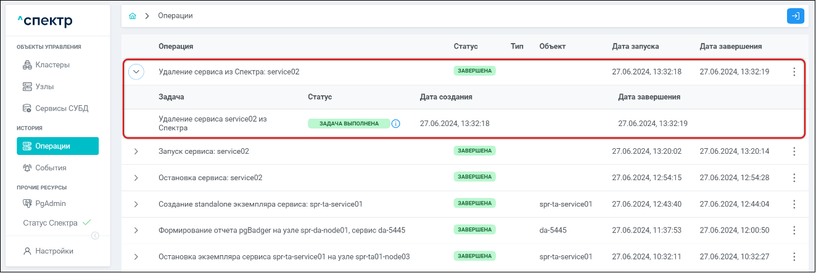The width and height of the screenshot is (816, 273).
Task: Collapse the Удаление сервиса из Спектра row
Action: (x=136, y=72)
